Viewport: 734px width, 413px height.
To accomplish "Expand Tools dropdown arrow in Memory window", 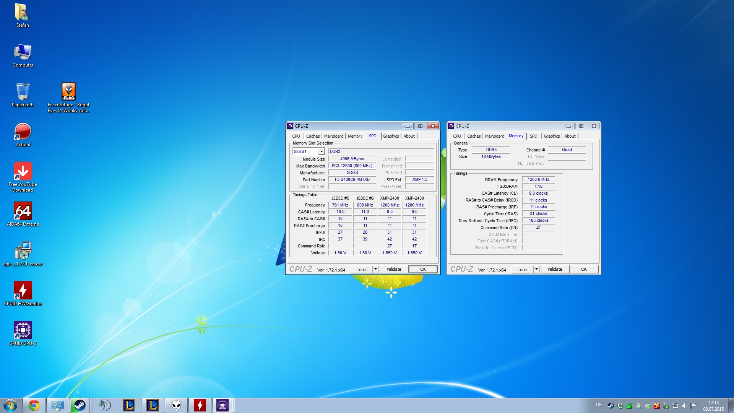I will (x=536, y=269).
